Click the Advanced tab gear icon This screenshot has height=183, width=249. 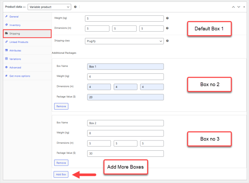pos(6,67)
